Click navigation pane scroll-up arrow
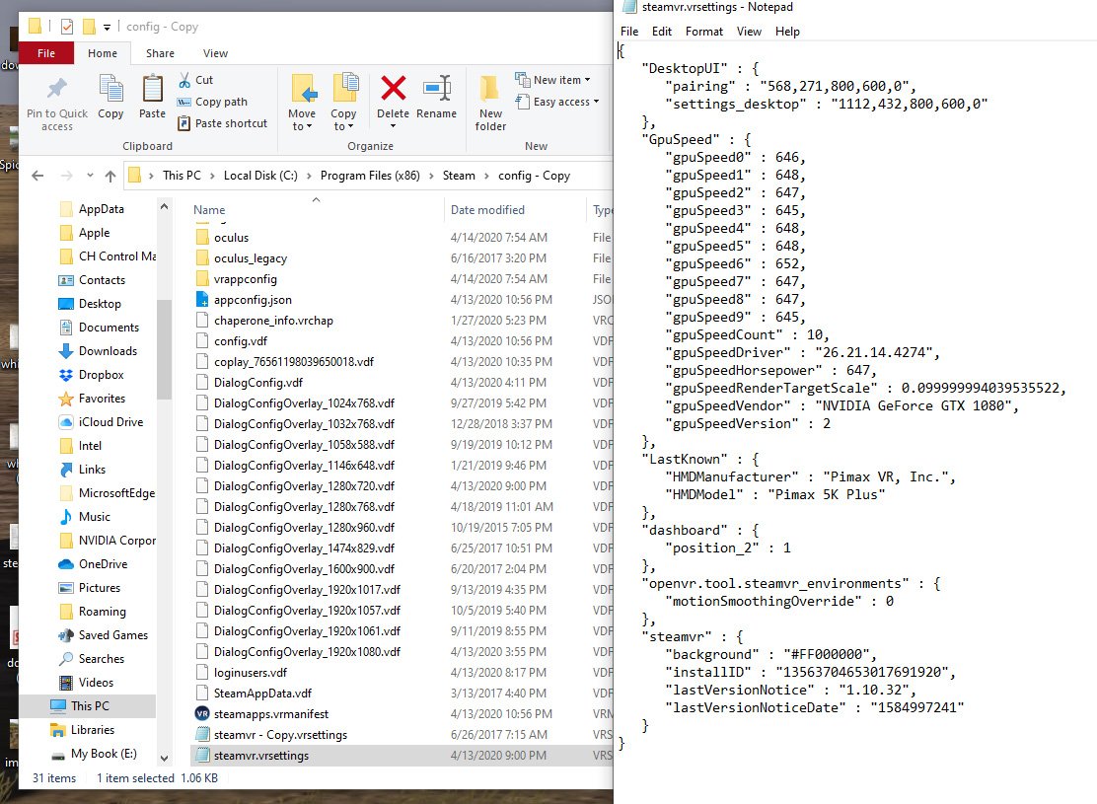 (x=164, y=207)
